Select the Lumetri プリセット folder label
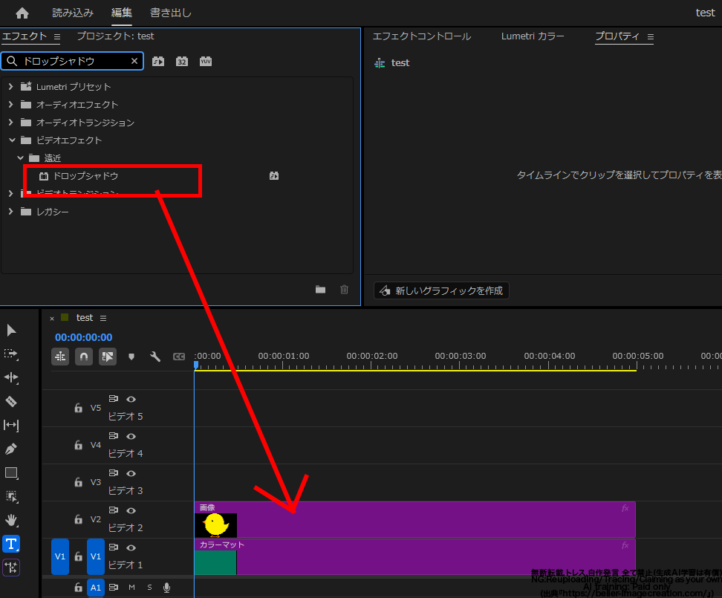The height and width of the screenshot is (598, 722). pyautogui.click(x=74, y=87)
